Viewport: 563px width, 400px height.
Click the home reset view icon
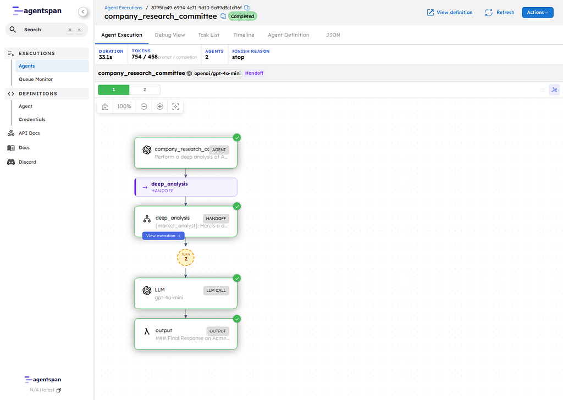(x=105, y=107)
